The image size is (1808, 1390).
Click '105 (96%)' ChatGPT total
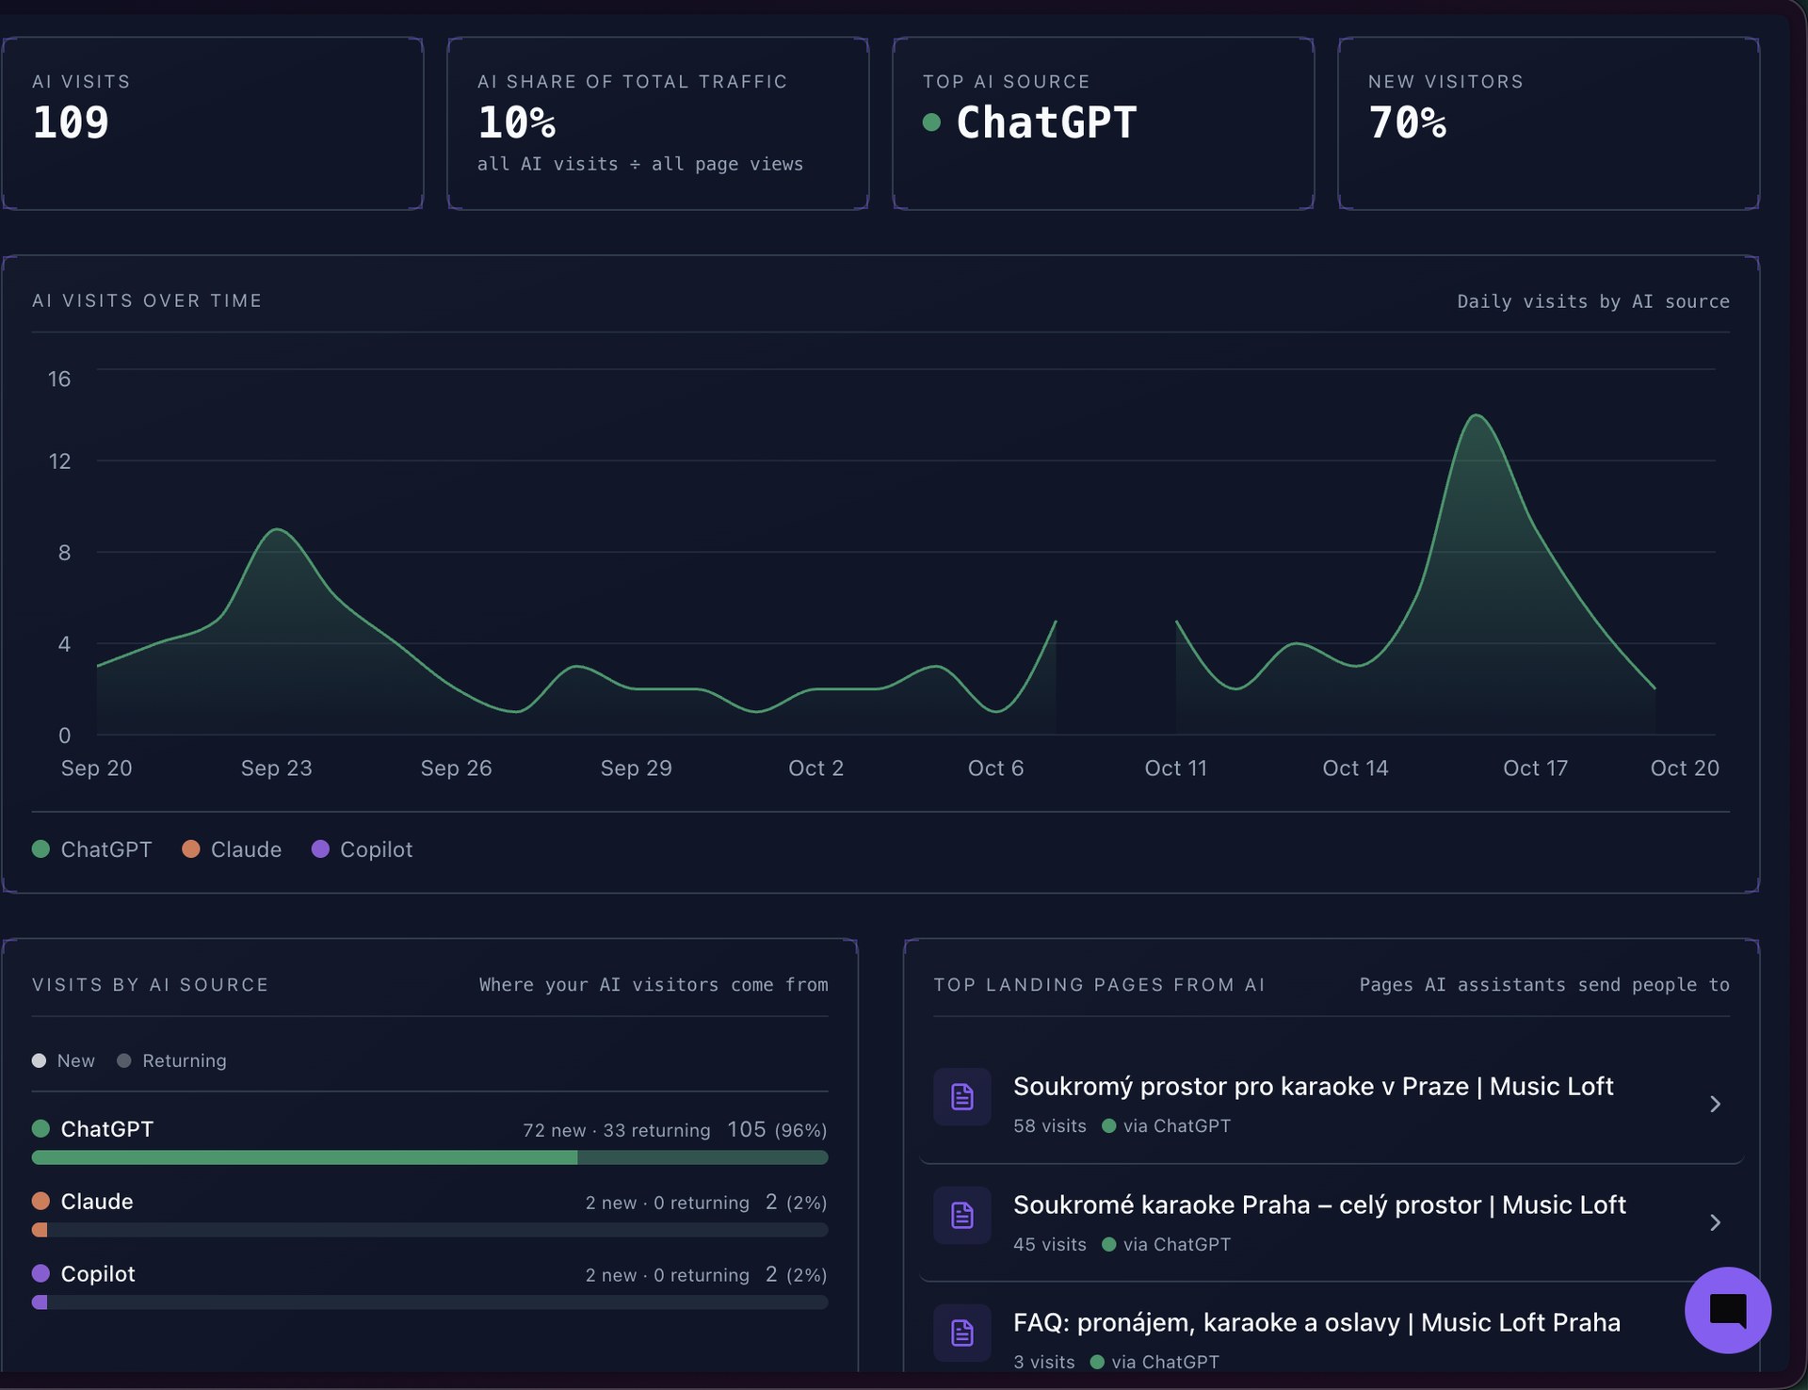point(777,1129)
